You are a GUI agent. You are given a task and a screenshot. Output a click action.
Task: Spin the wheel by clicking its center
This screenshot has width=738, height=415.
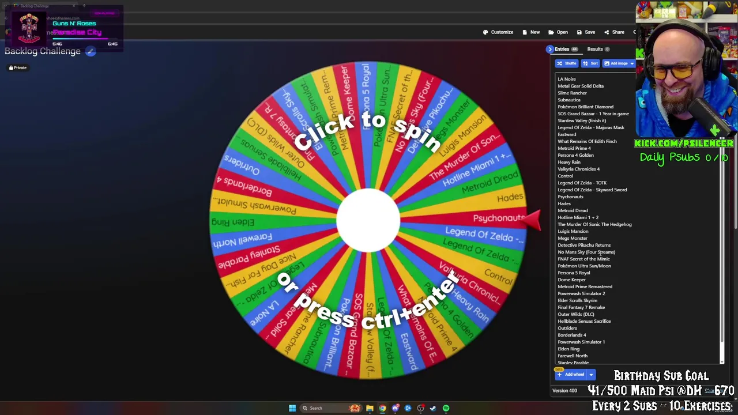[x=368, y=220]
